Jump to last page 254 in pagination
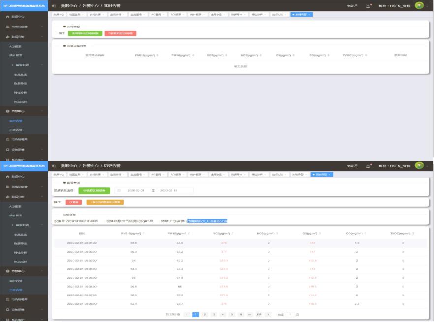The image size is (434, 322). [258, 314]
